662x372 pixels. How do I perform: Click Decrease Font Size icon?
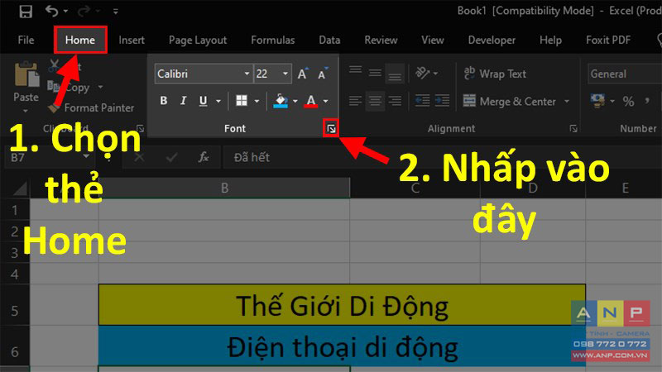click(x=323, y=74)
